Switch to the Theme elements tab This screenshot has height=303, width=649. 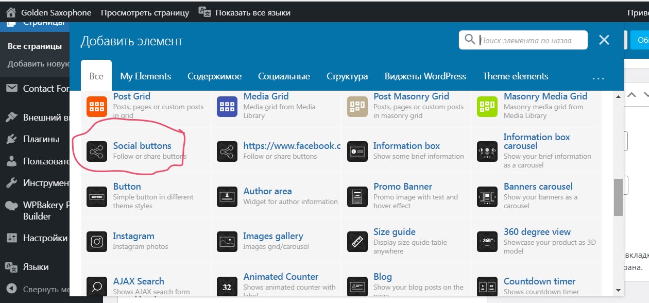coord(516,76)
